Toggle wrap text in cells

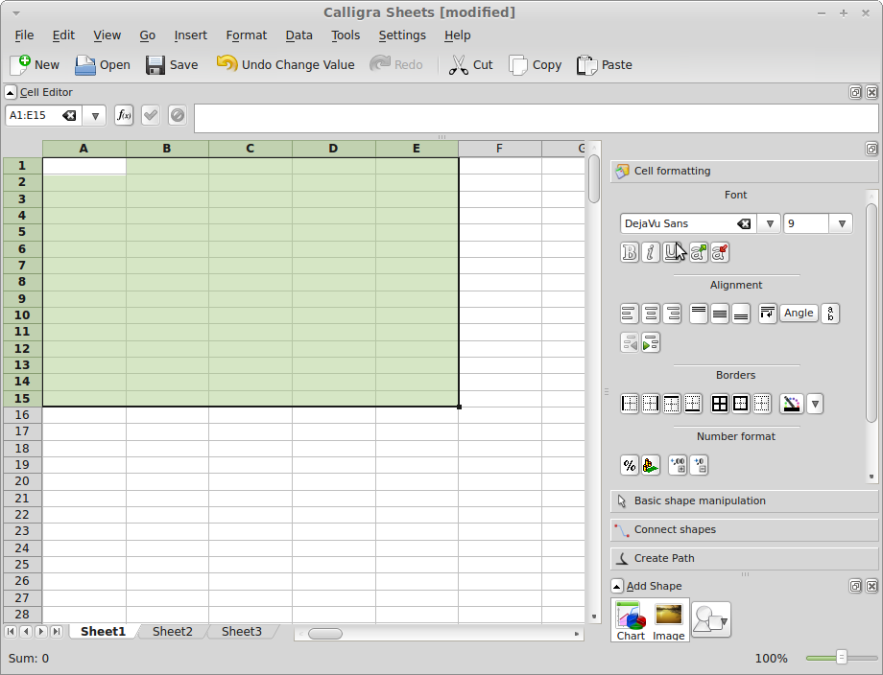tap(767, 314)
